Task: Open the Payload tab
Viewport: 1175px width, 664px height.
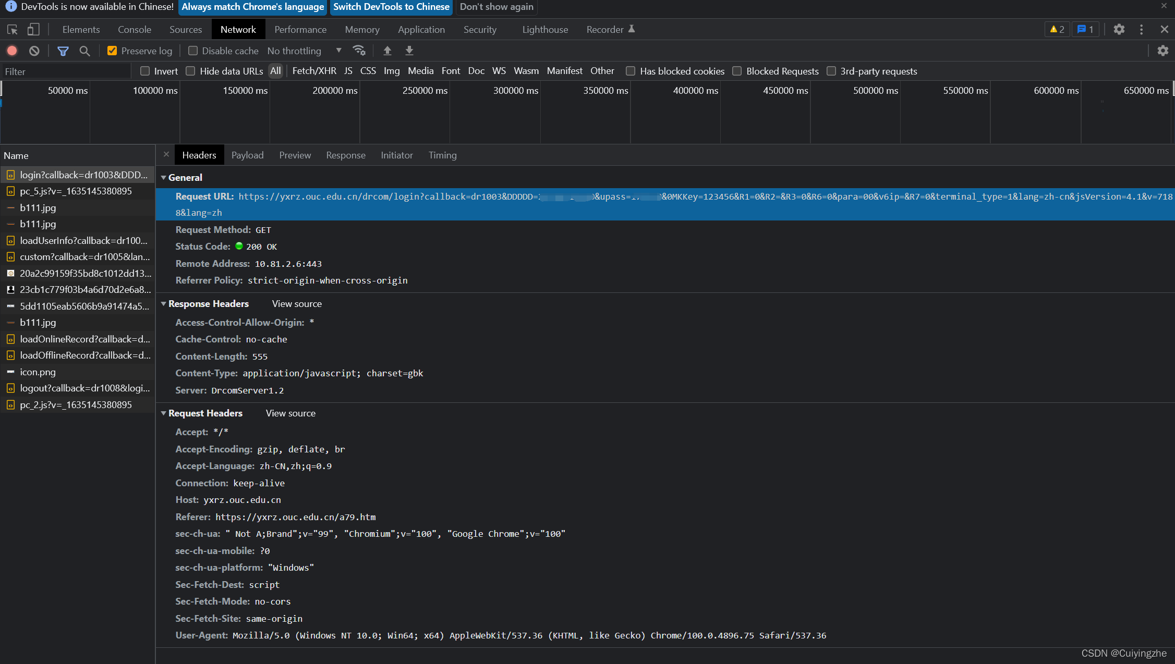Action: click(247, 155)
